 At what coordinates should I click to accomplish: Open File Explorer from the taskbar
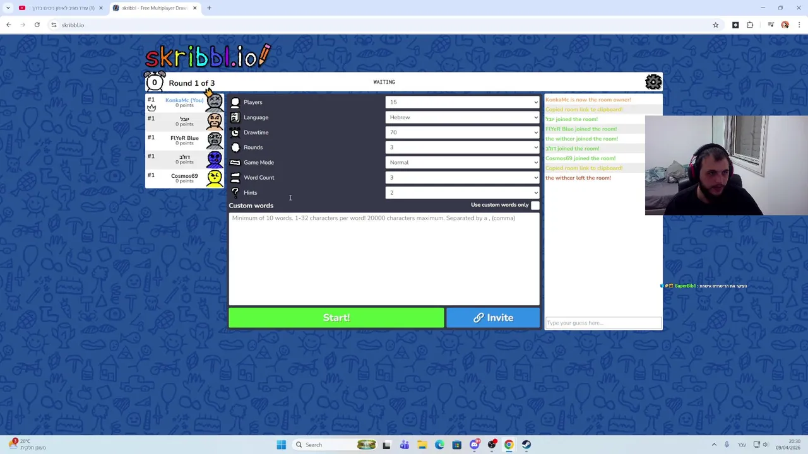(x=422, y=445)
